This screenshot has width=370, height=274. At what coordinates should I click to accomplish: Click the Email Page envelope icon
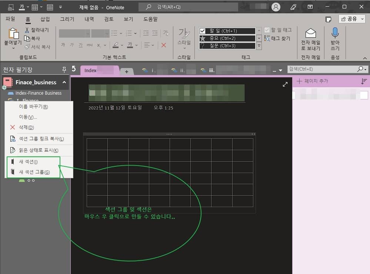310,33
